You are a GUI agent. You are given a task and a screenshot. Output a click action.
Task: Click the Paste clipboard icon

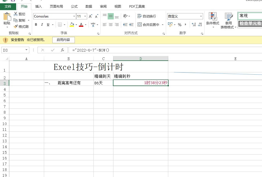(7, 17)
